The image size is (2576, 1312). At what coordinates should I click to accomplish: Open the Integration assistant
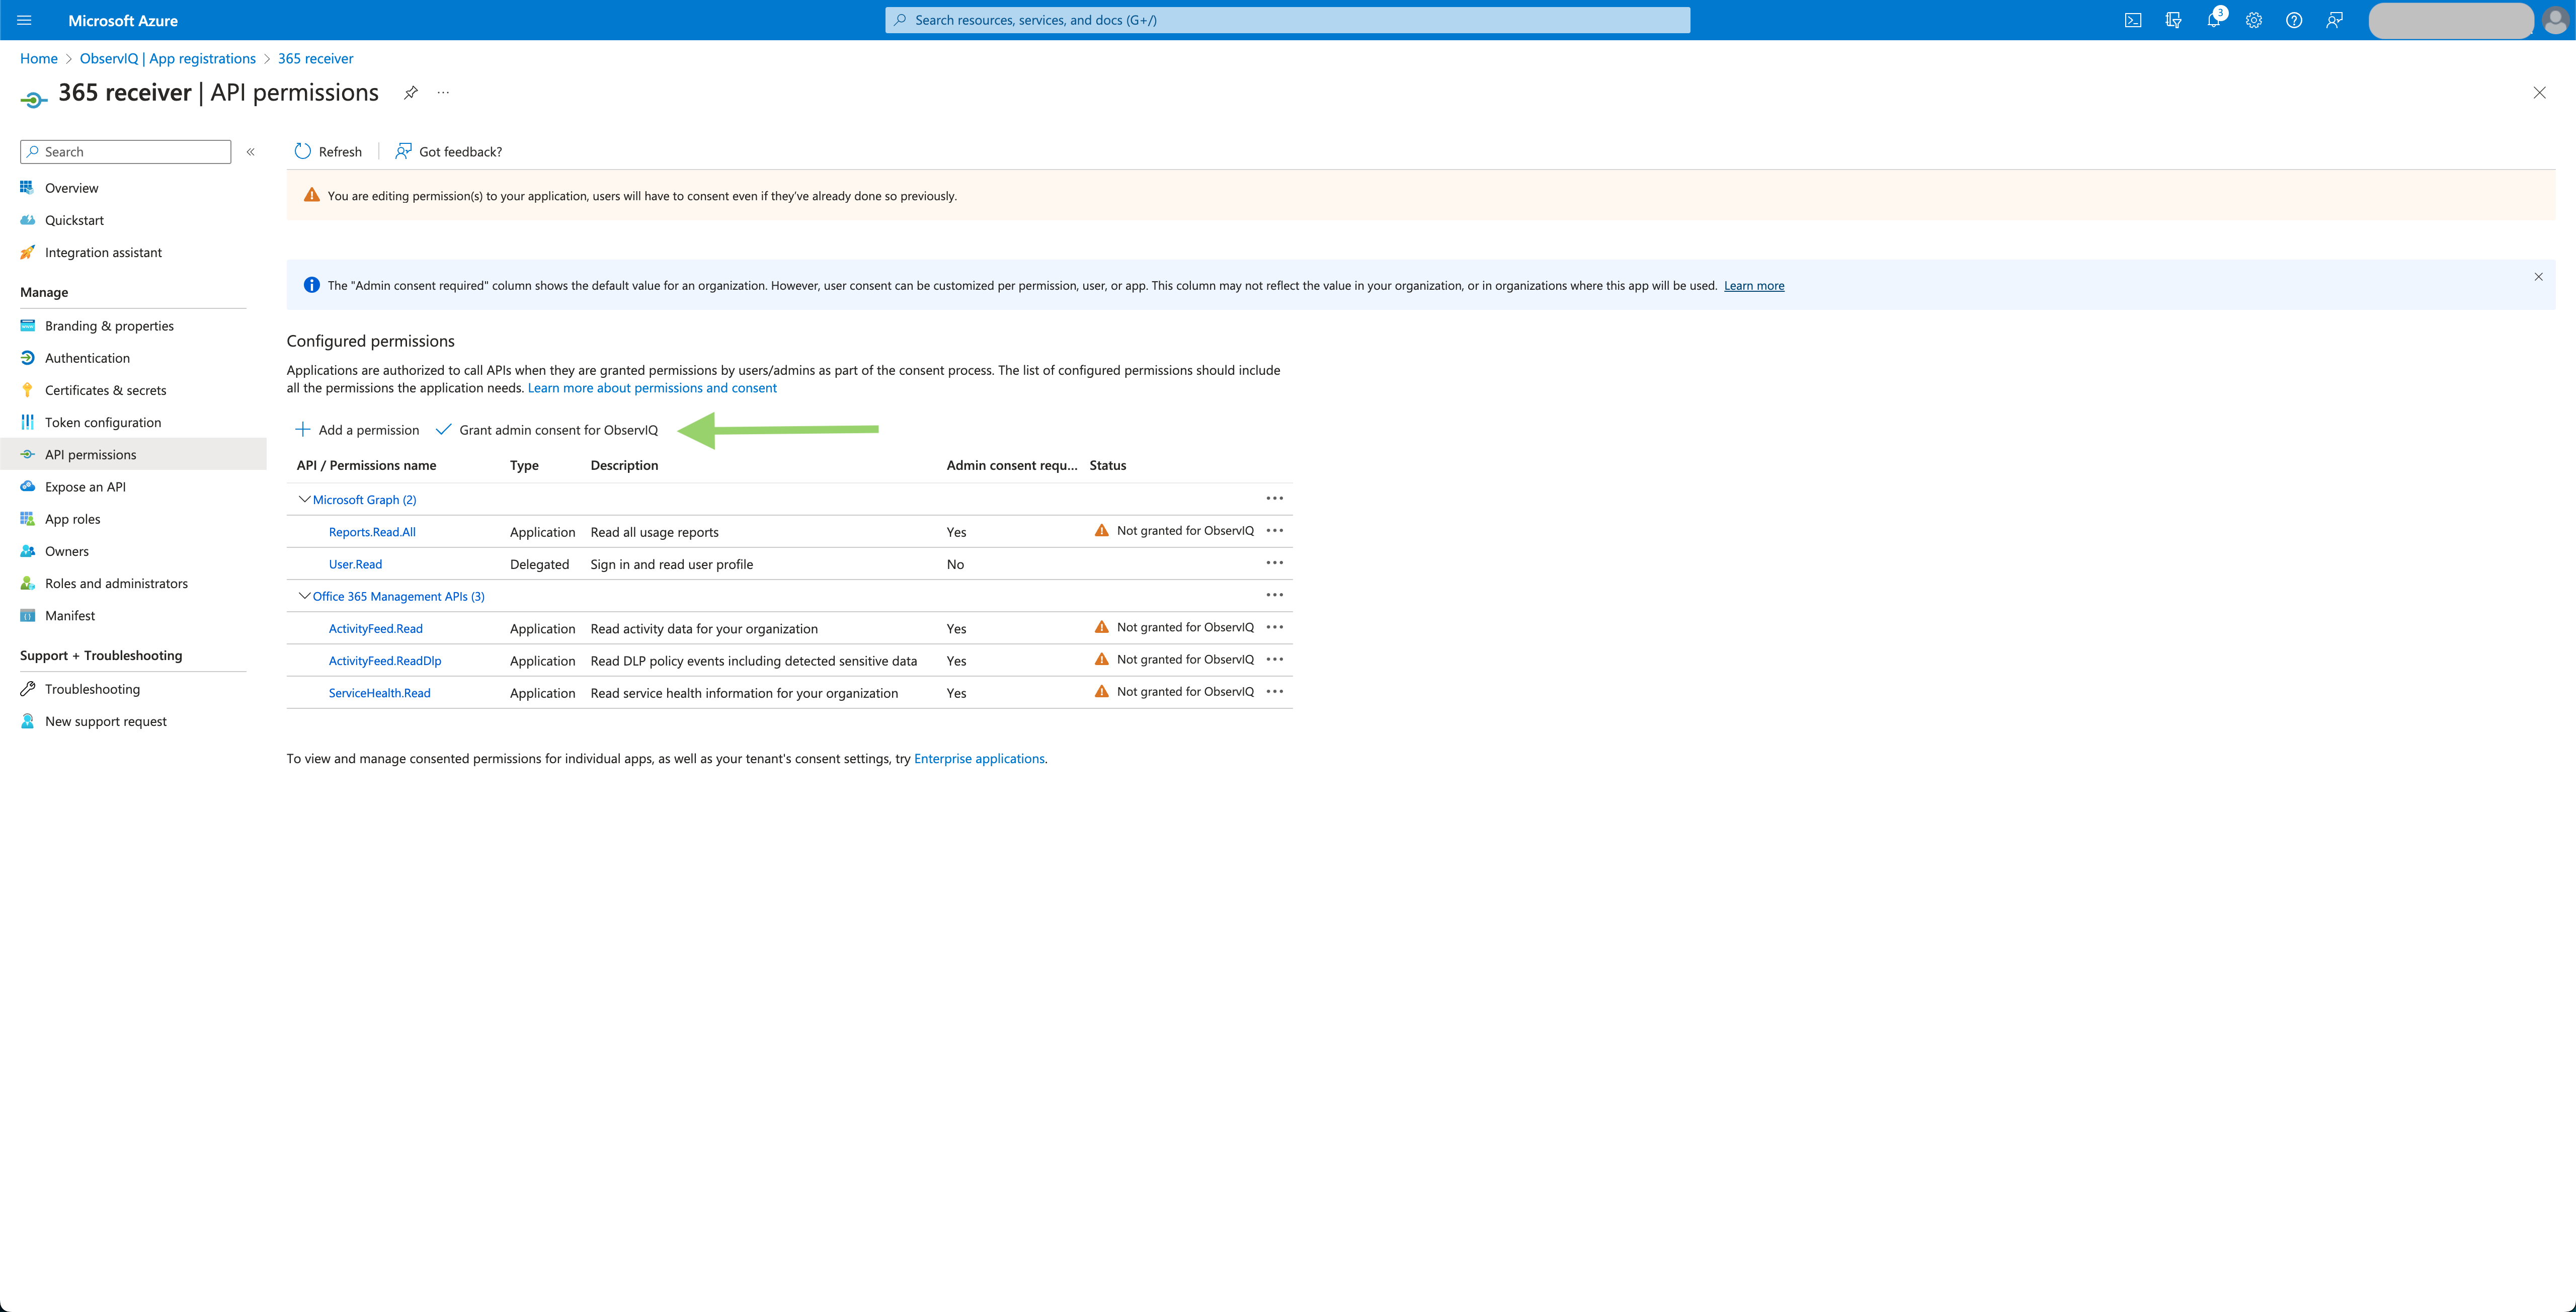pyautogui.click(x=103, y=252)
